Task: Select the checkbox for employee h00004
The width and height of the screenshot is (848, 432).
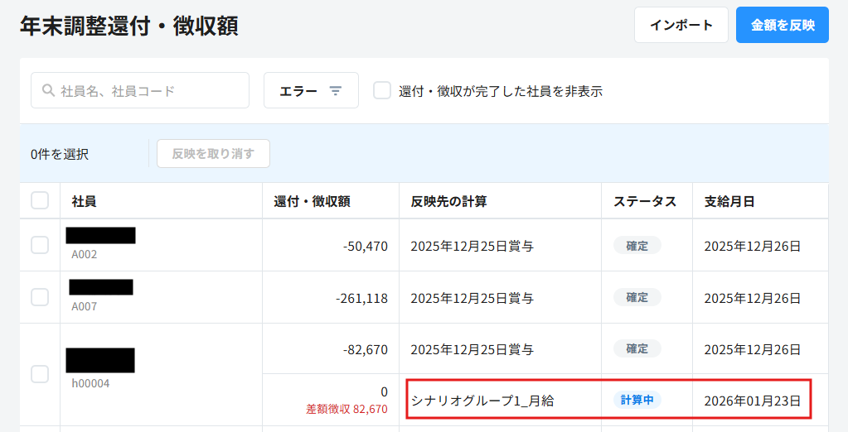Action: point(40,374)
